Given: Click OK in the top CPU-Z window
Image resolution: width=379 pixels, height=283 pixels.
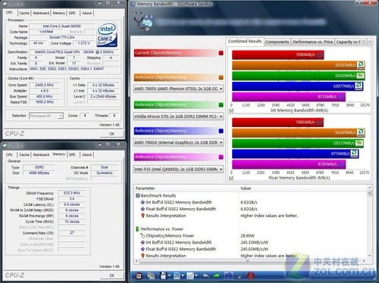Looking at the screenshot, I should (112, 134).
